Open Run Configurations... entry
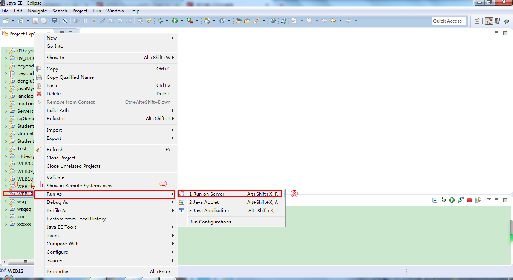 [231, 222]
